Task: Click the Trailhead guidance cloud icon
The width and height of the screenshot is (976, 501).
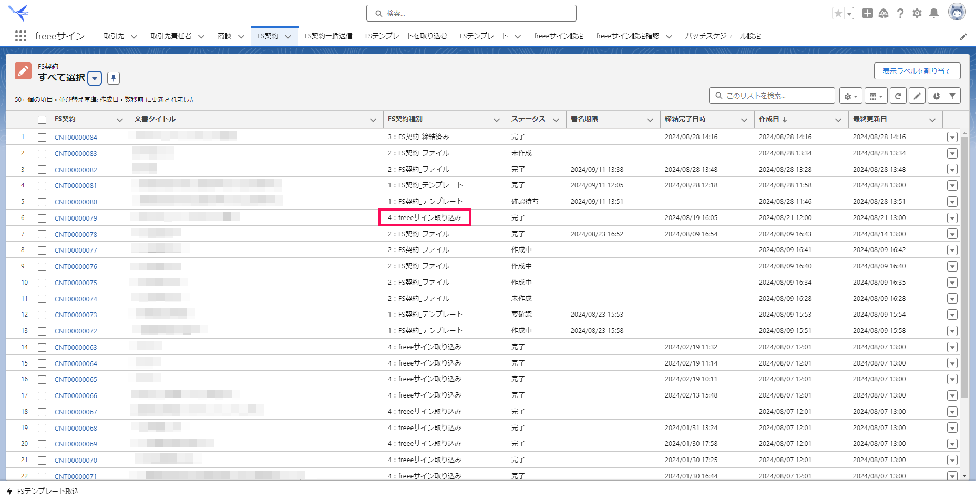Action: (883, 13)
